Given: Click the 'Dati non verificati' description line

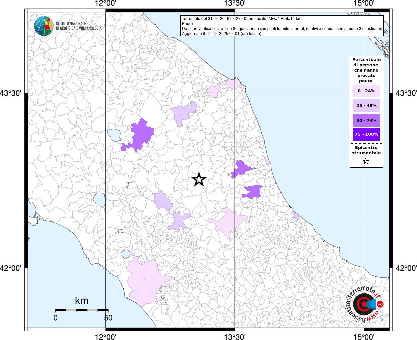Looking at the screenshot, I should 282,29.
